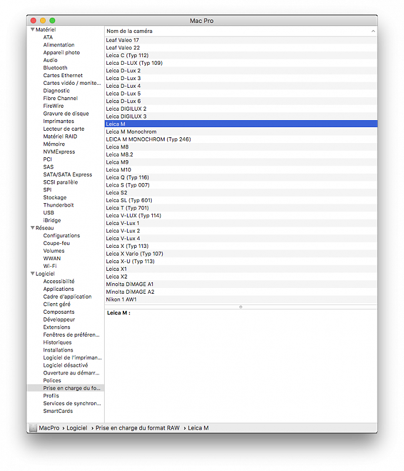Click Prise en charge du format RAW breadcrumb
The width and height of the screenshot is (404, 471).
point(138,428)
